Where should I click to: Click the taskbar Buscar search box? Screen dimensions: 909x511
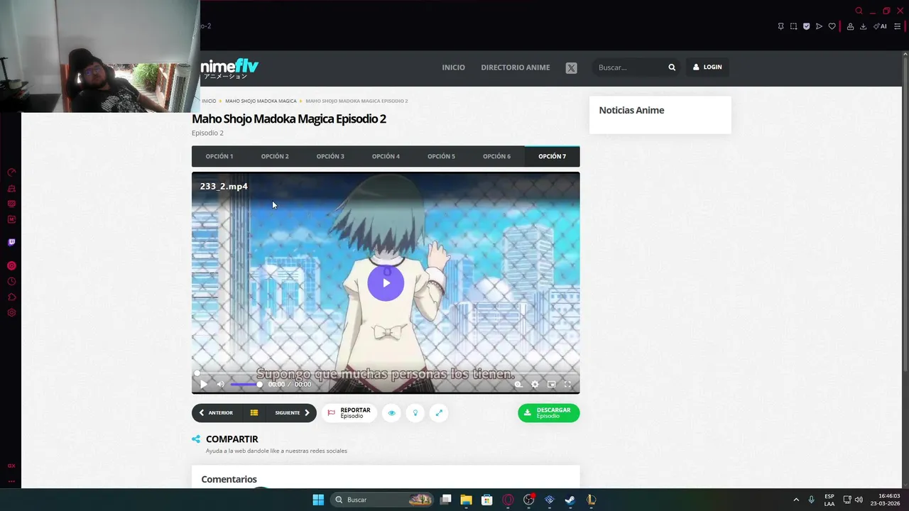click(x=383, y=500)
